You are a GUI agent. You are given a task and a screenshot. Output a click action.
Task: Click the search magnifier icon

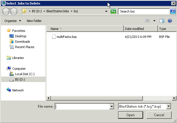[x=173, y=11]
